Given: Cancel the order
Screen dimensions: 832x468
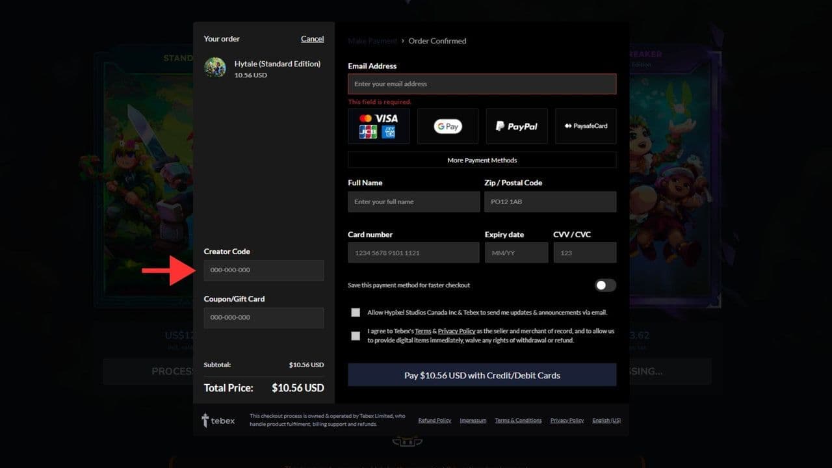Looking at the screenshot, I should (312, 39).
